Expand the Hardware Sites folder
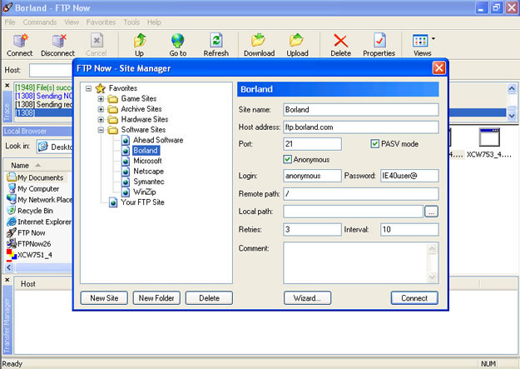This screenshot has height=369, width=520. coord(101,119)
